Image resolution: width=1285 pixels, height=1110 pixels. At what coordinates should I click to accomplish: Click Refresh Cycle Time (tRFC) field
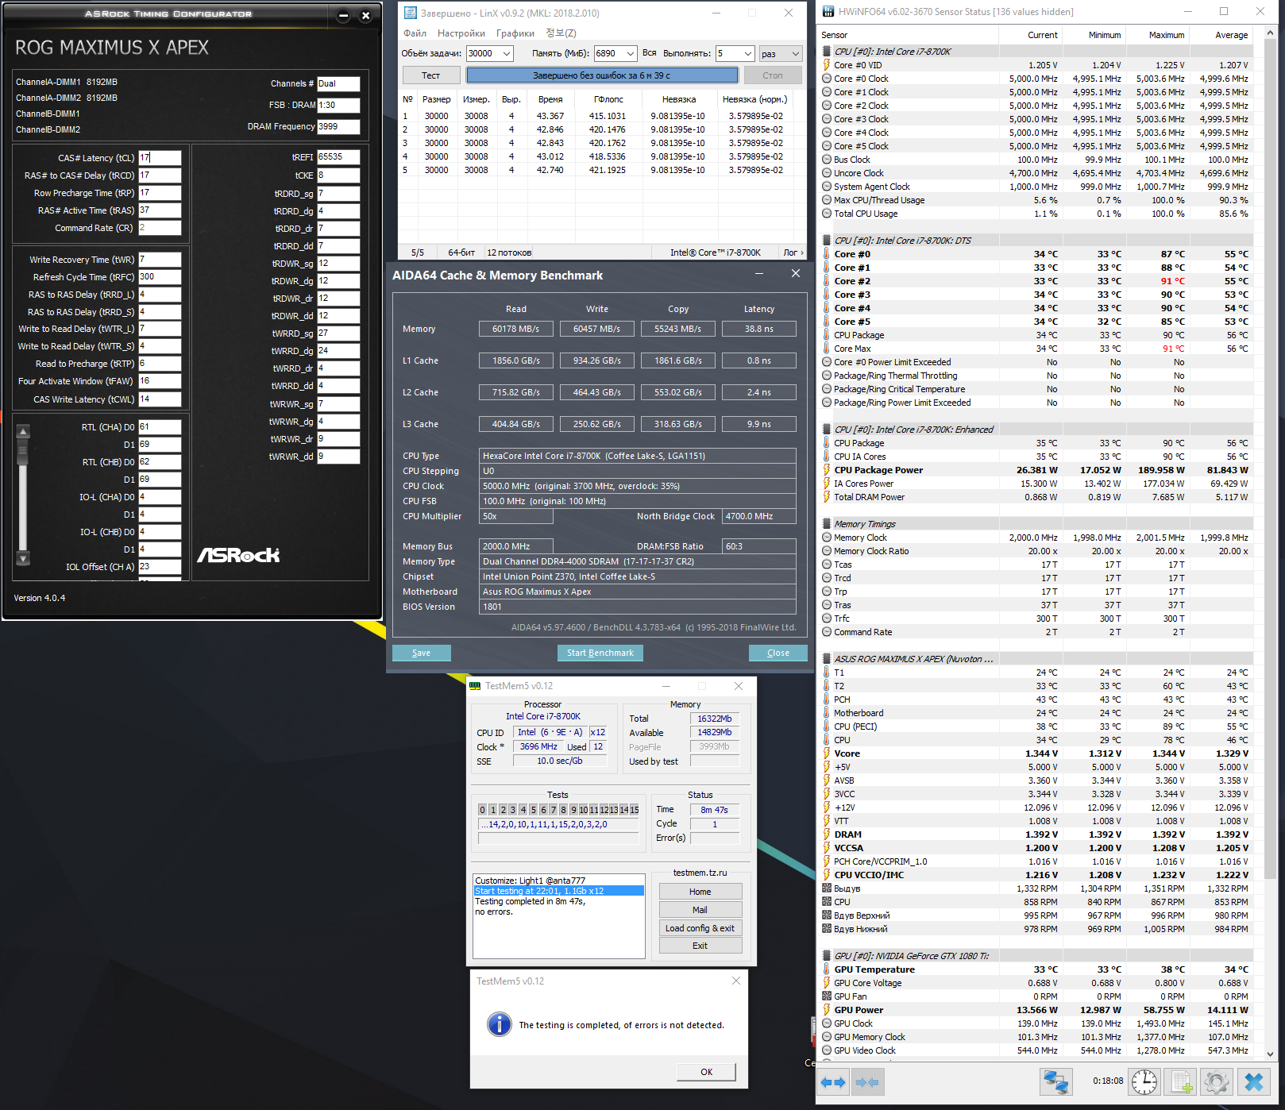click(x=160, y=277)
